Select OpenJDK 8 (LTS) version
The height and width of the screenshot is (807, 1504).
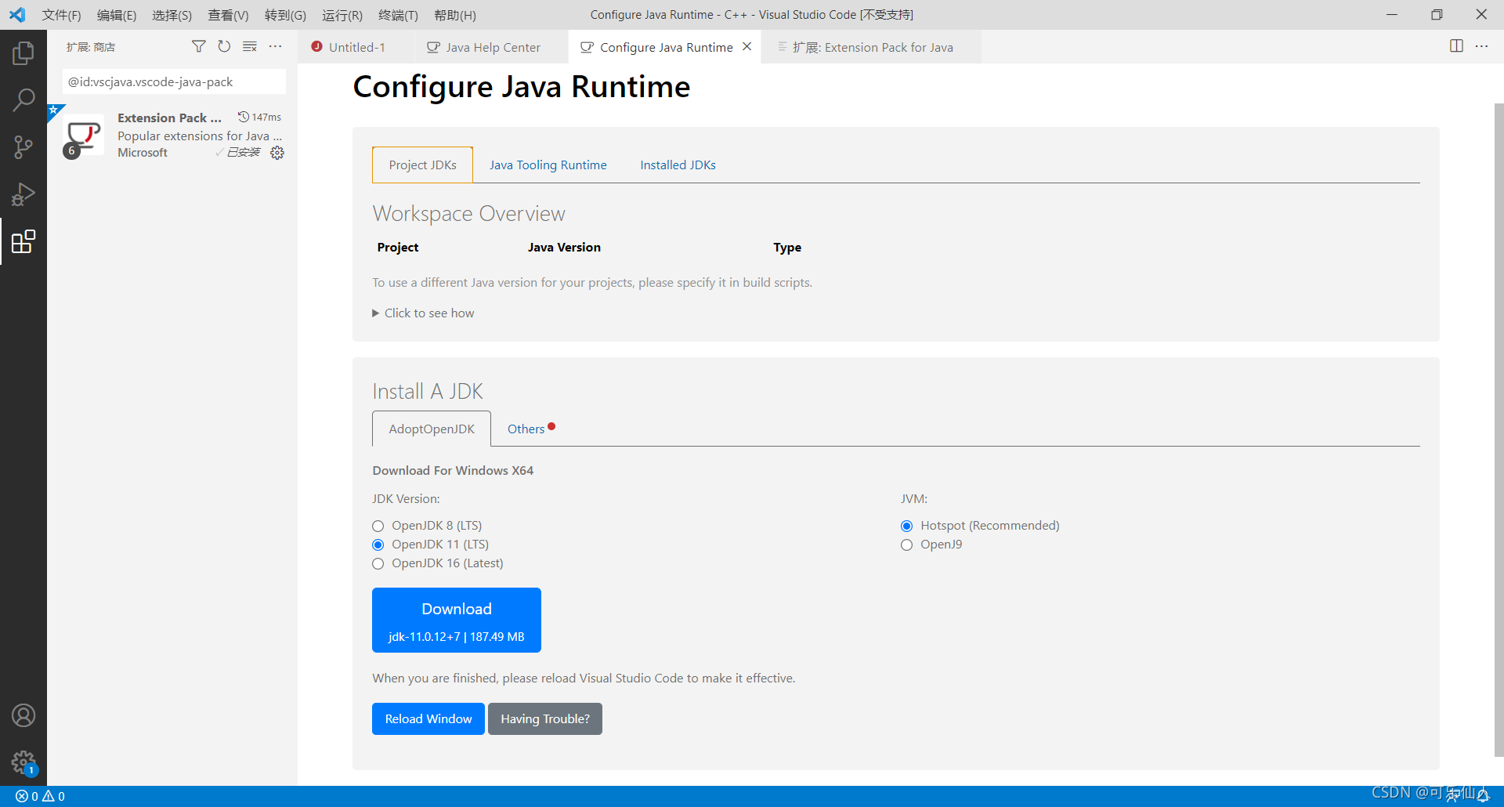[x=378, y=526]
